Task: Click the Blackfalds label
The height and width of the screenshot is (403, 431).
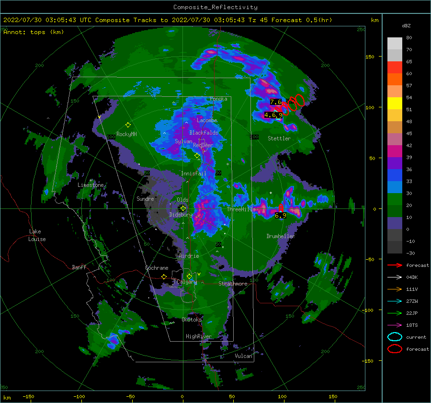Action: click(204, 133)
